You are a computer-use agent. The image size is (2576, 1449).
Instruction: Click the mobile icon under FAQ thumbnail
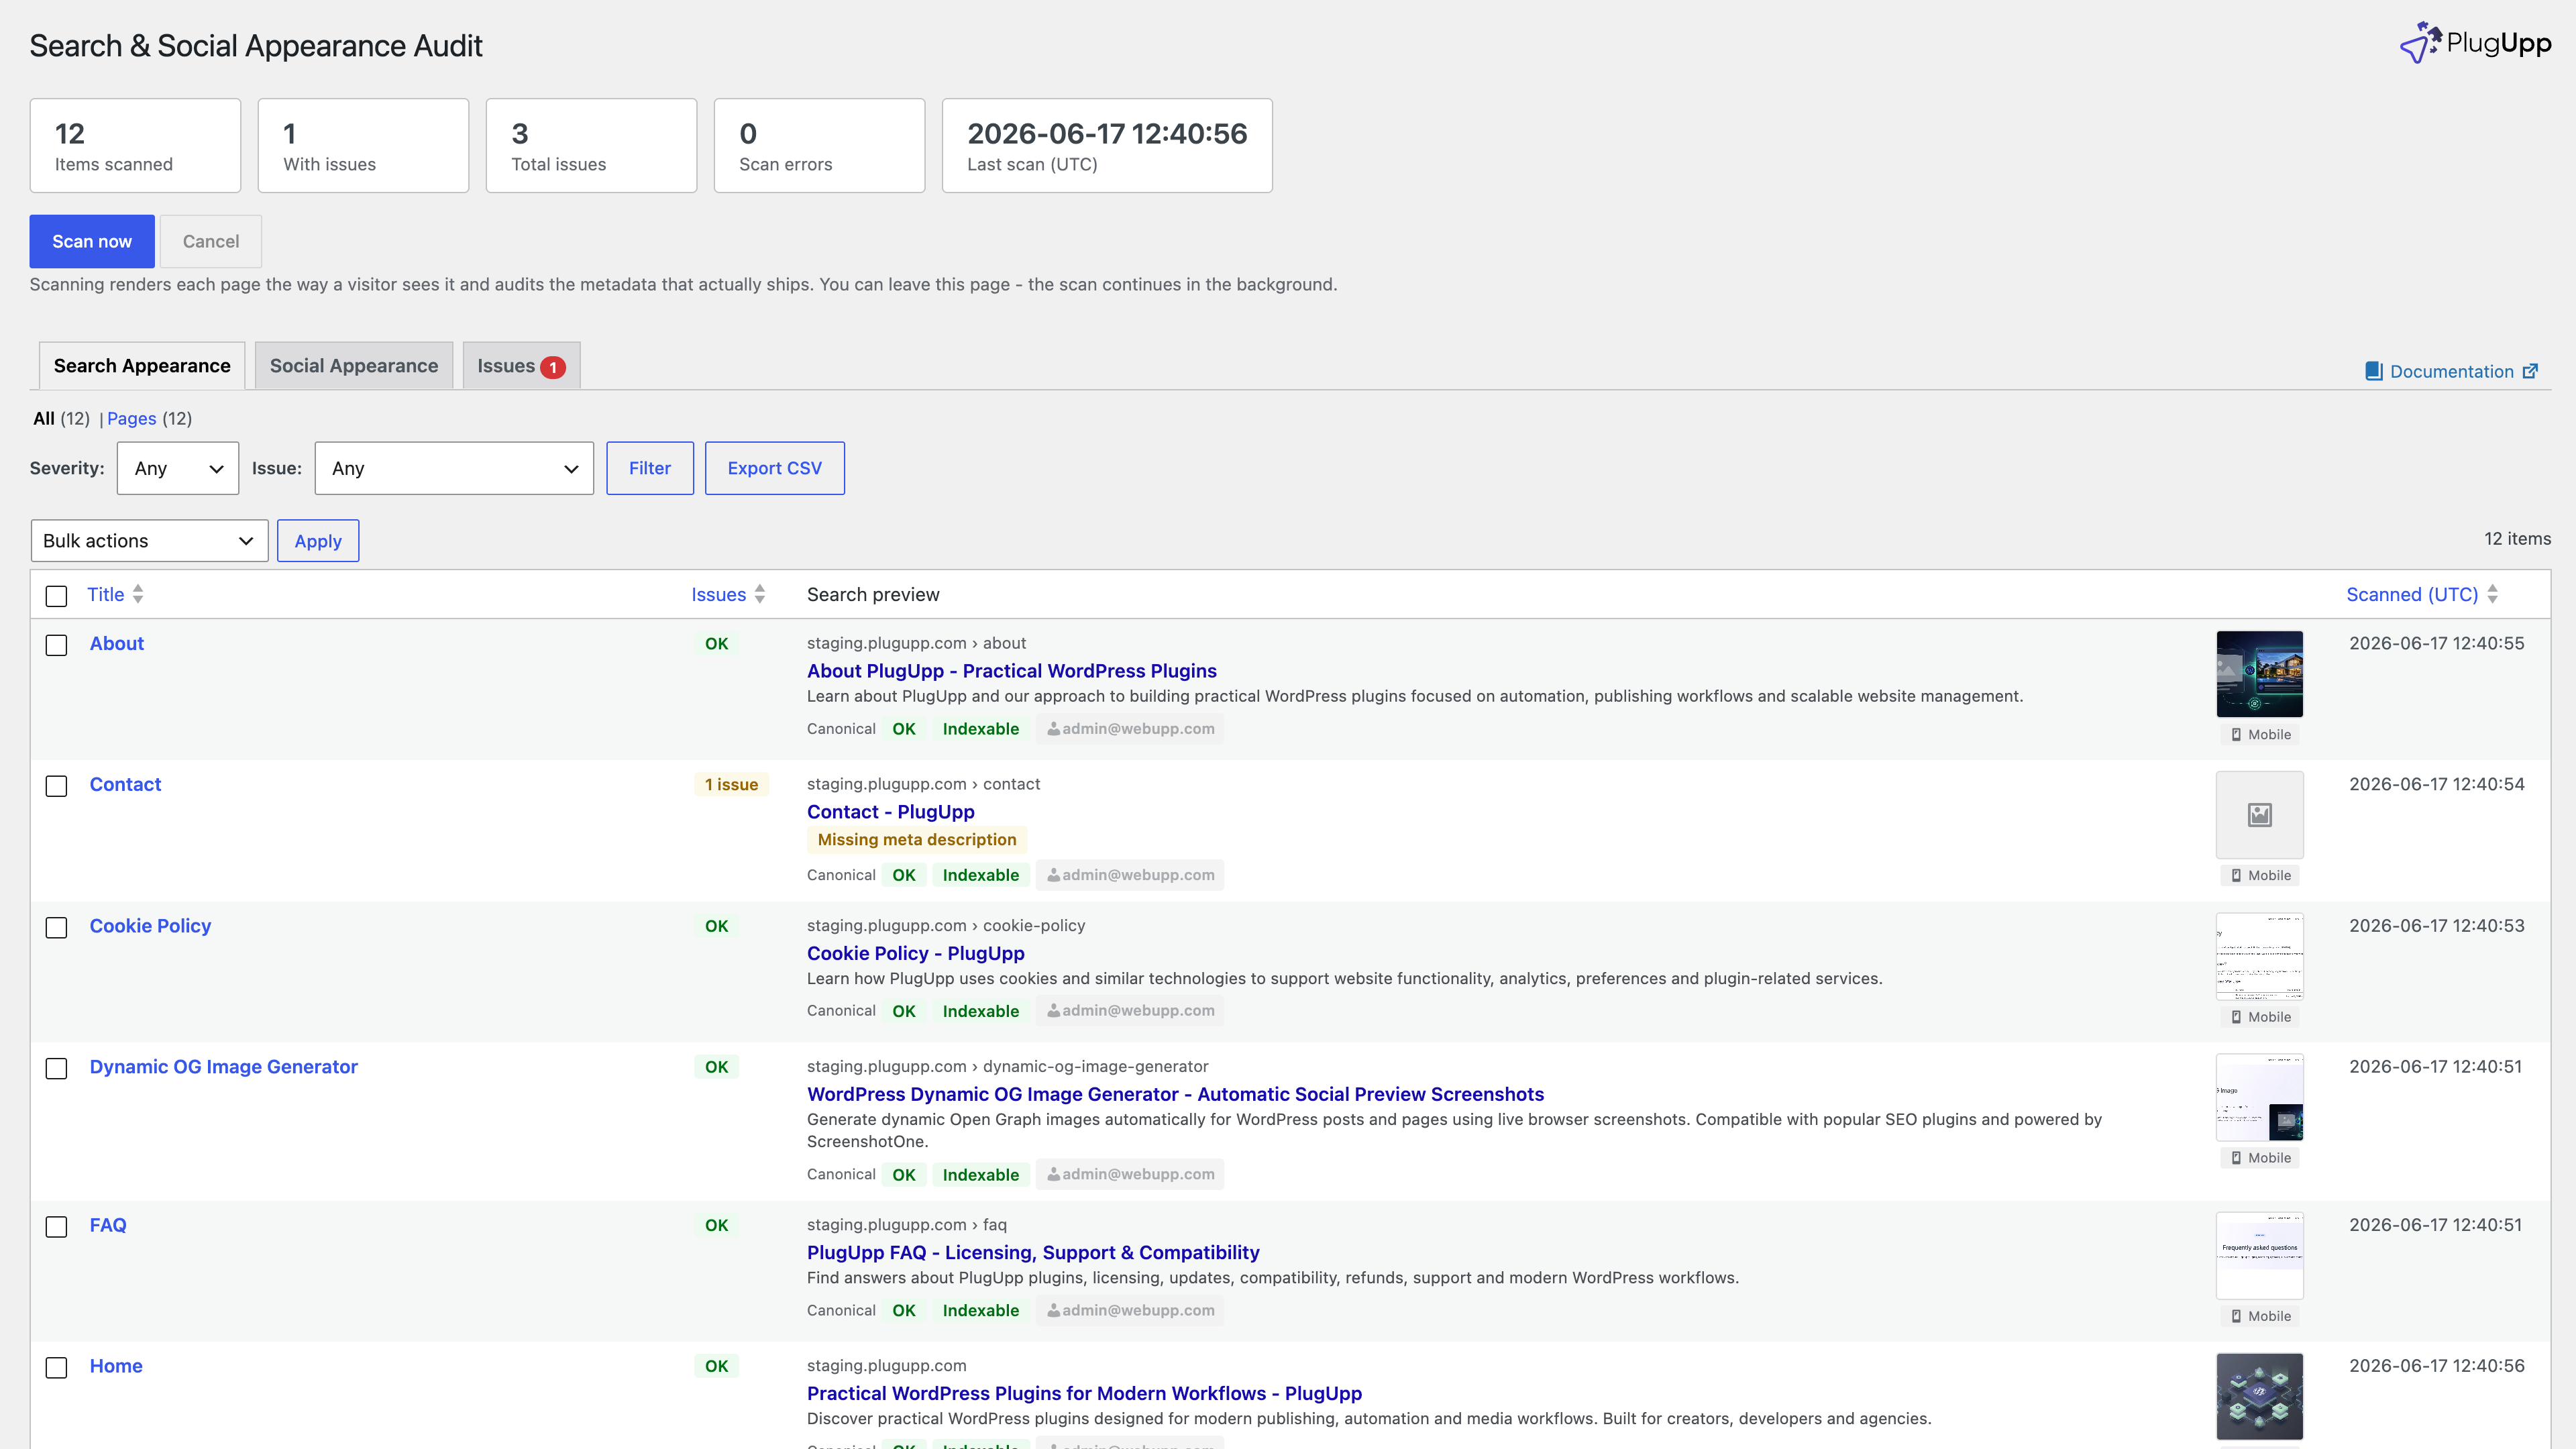point(2236,1316)
